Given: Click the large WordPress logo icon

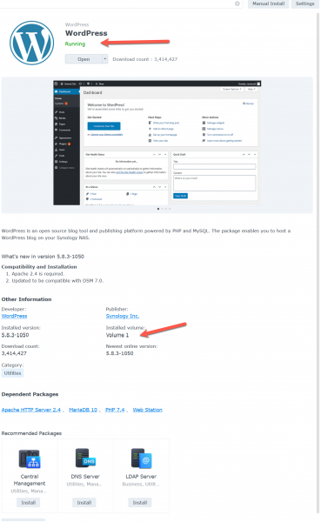Looking at the screenshot, I should 31,43.
